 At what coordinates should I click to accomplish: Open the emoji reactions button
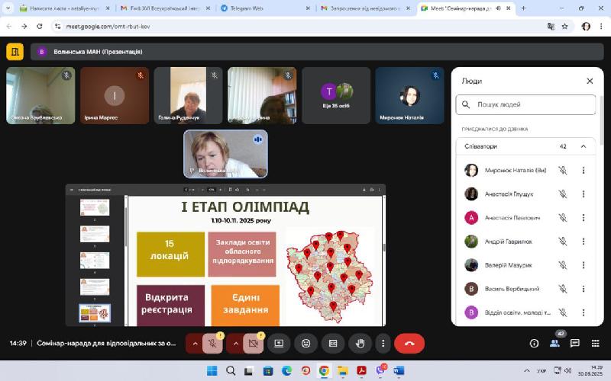(305, 344)
